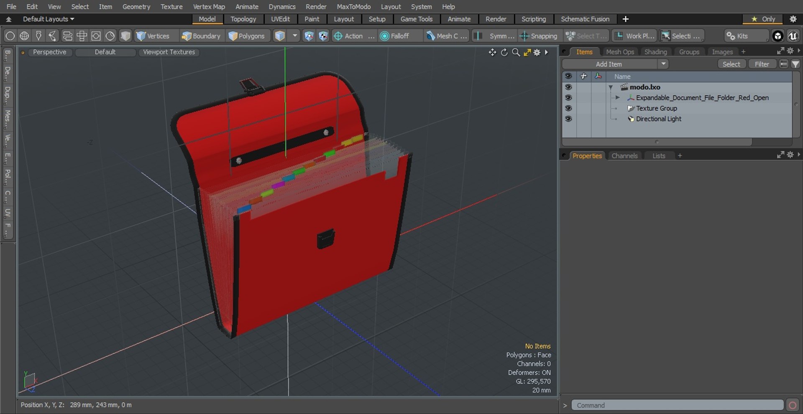Image resolution: width=803 pixels, height=414 pixels.
Task: Click the viewport zoom magnifier icon
Action: 516,52
